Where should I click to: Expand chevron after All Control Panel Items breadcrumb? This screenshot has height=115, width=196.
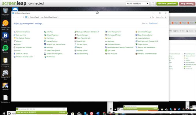[x=58, y=17]
